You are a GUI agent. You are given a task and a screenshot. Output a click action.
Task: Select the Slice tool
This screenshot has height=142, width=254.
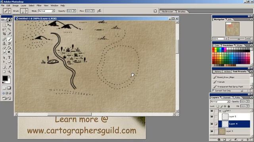click(x=9, y=34)
